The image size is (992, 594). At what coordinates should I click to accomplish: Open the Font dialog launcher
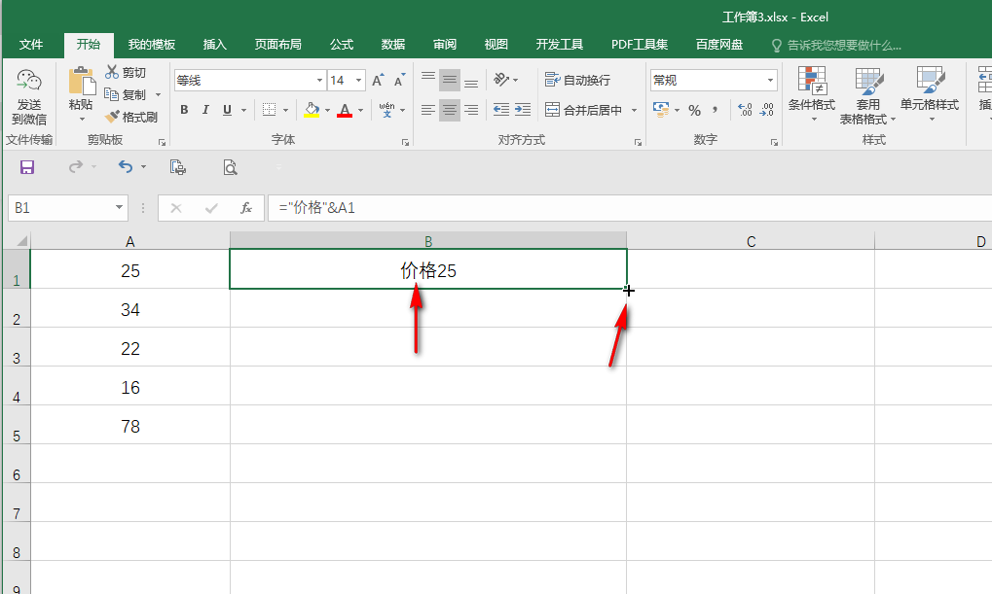tap(406, 142)
